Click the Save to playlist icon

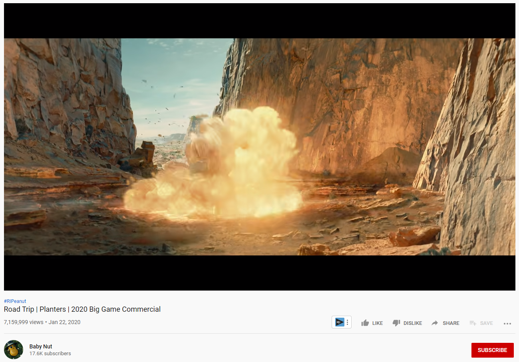(473, 323)
